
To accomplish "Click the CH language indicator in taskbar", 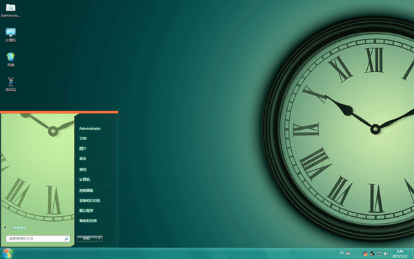I will point(342,253).
